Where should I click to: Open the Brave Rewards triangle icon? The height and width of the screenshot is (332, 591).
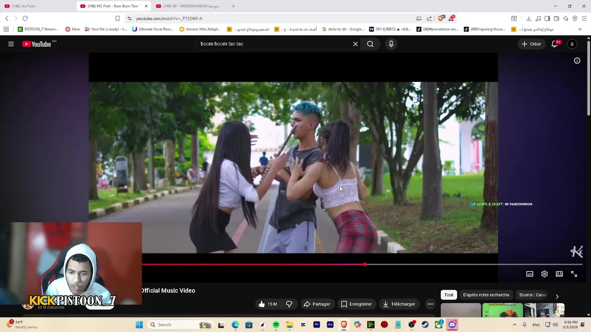452,18
